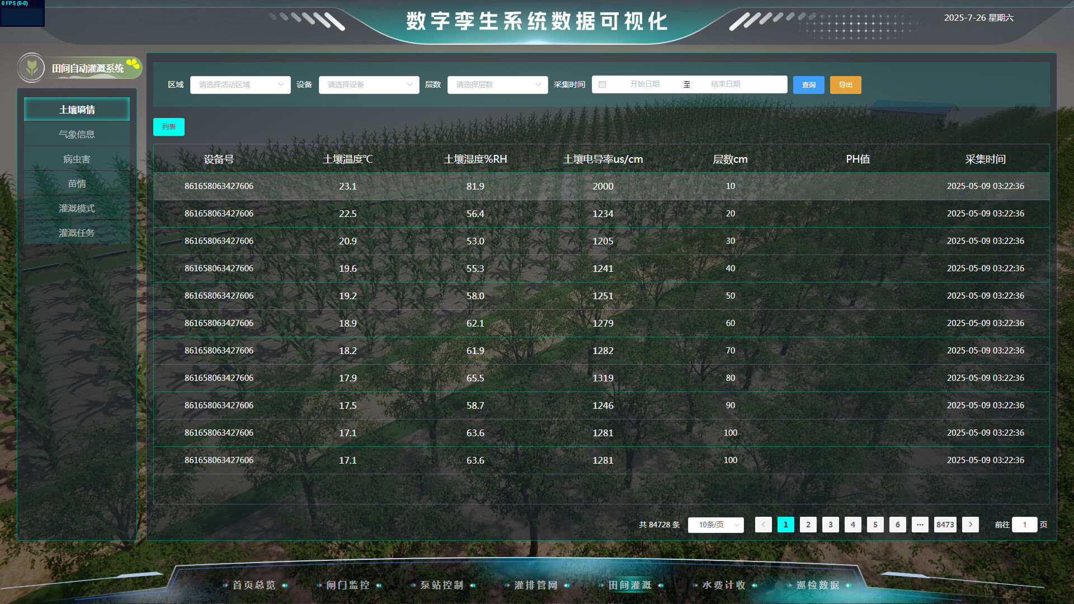Click the orange 导出 export button
Screen dimensions: 1074x604
(845, 85)
